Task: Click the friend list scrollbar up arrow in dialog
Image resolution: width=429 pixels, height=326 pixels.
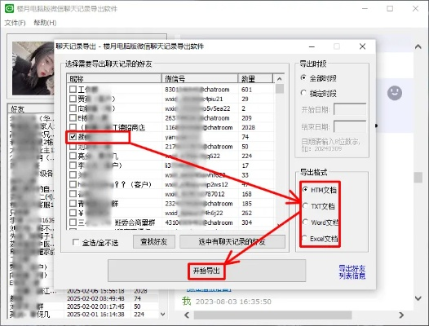Action: pyautogui.click(x=280, y=79)
